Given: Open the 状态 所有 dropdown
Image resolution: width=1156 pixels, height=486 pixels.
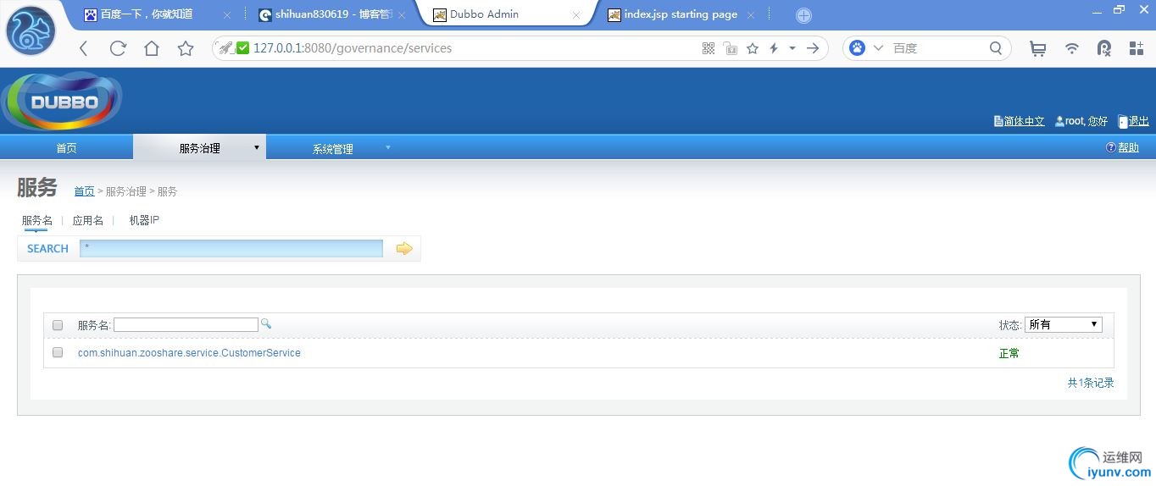Looking at the screenshot, I should click(1063, 324).
